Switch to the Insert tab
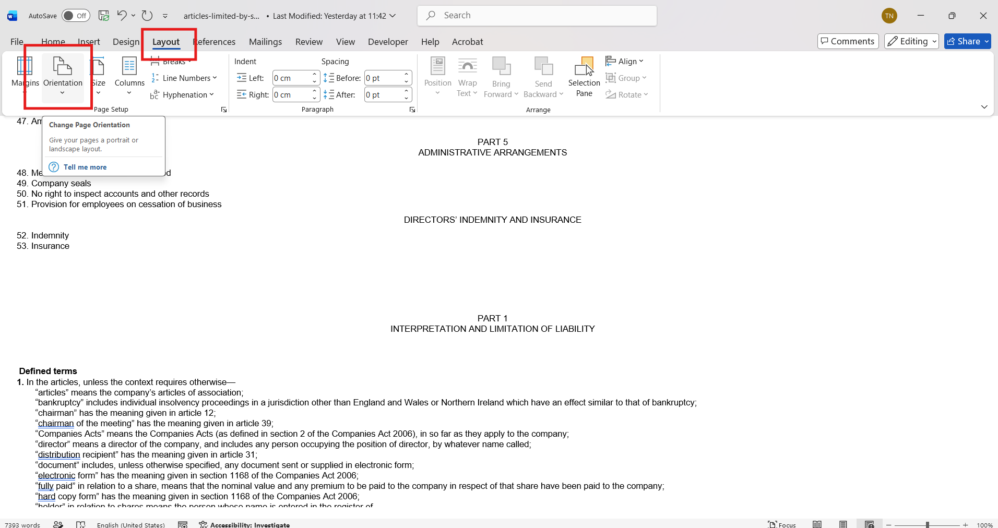 (89, 42)
